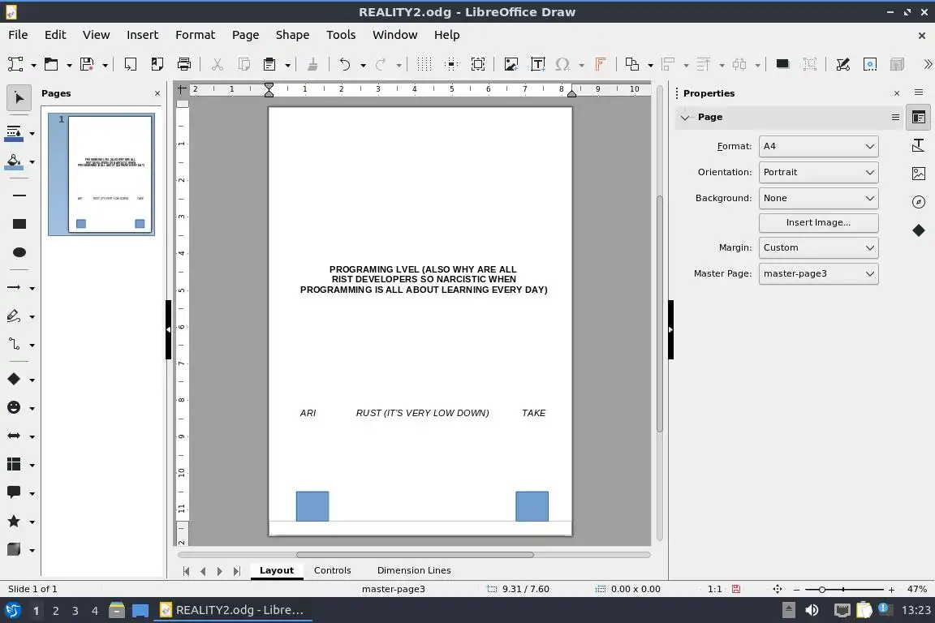The width and height of the screenshot is (935, 623).
Task: Collapse the Page section in Properties
Action: (x=685, y=118)
